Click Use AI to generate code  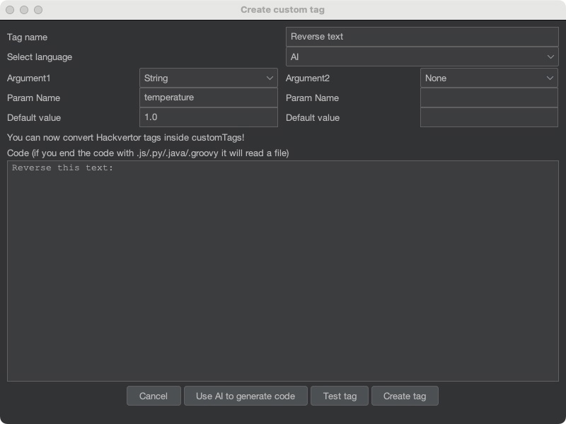[x=246, y=396]
